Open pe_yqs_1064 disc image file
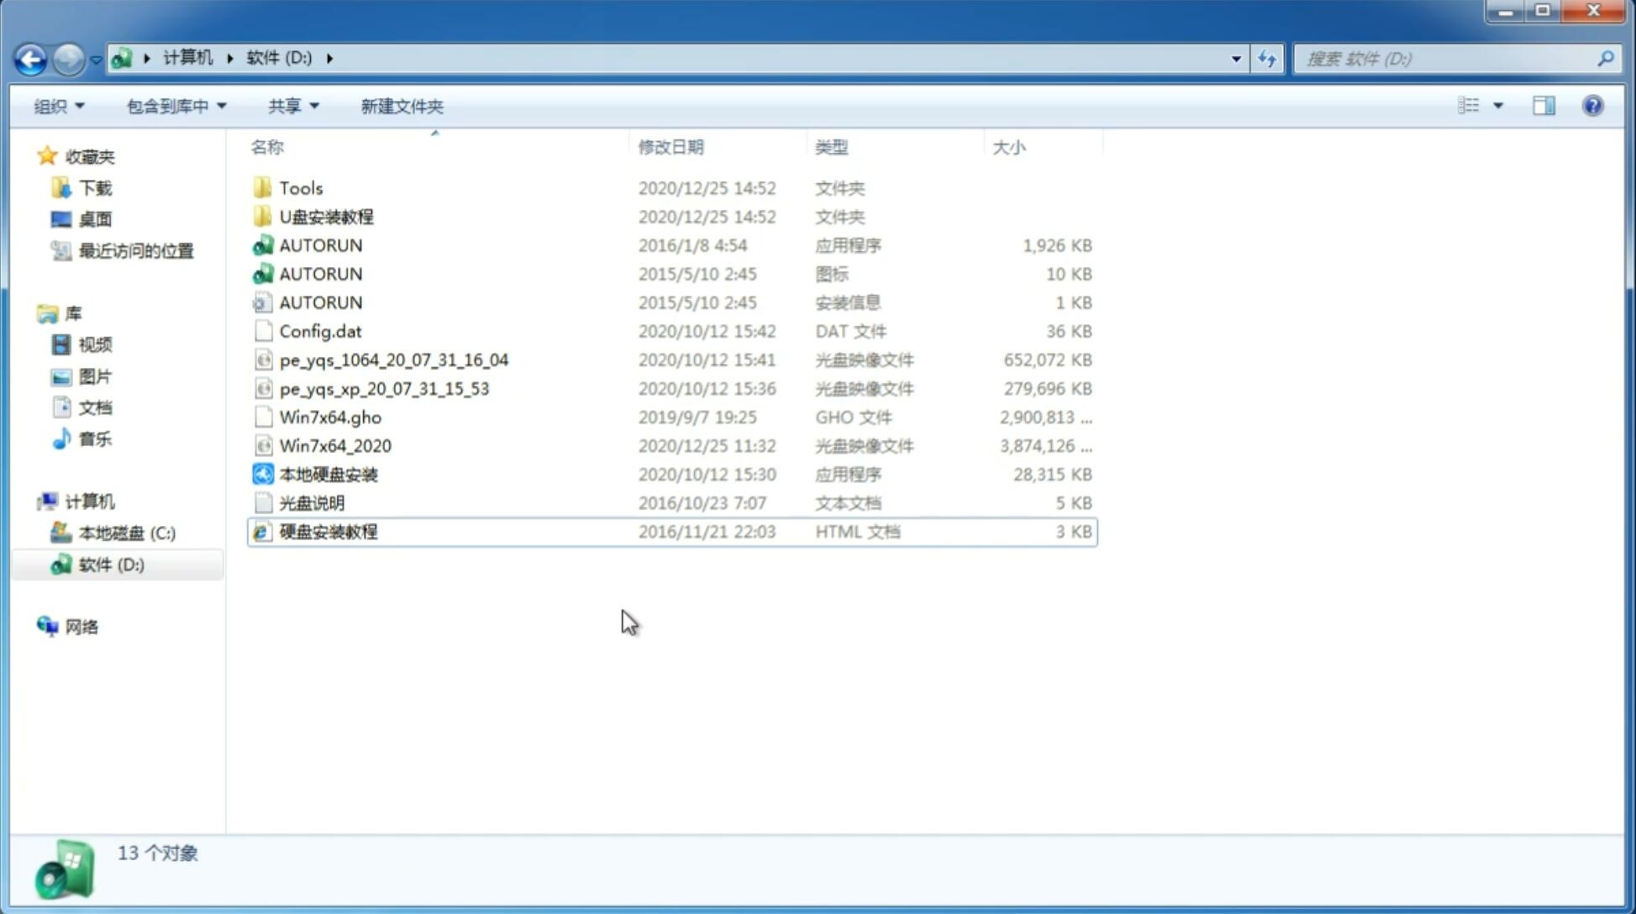This screenshot has height=914, width=1636. click(394, 360)
